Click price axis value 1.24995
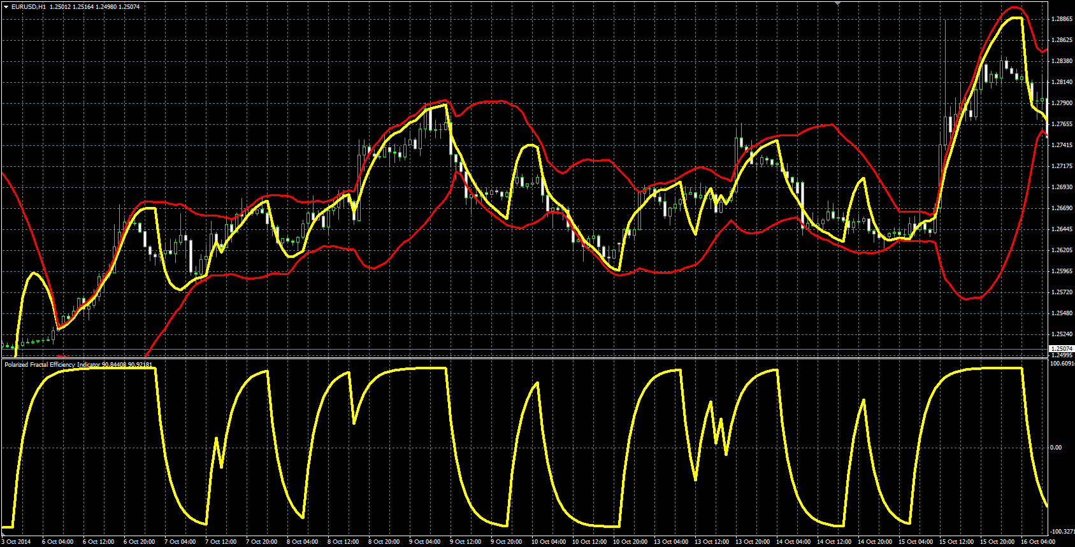 1062,355
